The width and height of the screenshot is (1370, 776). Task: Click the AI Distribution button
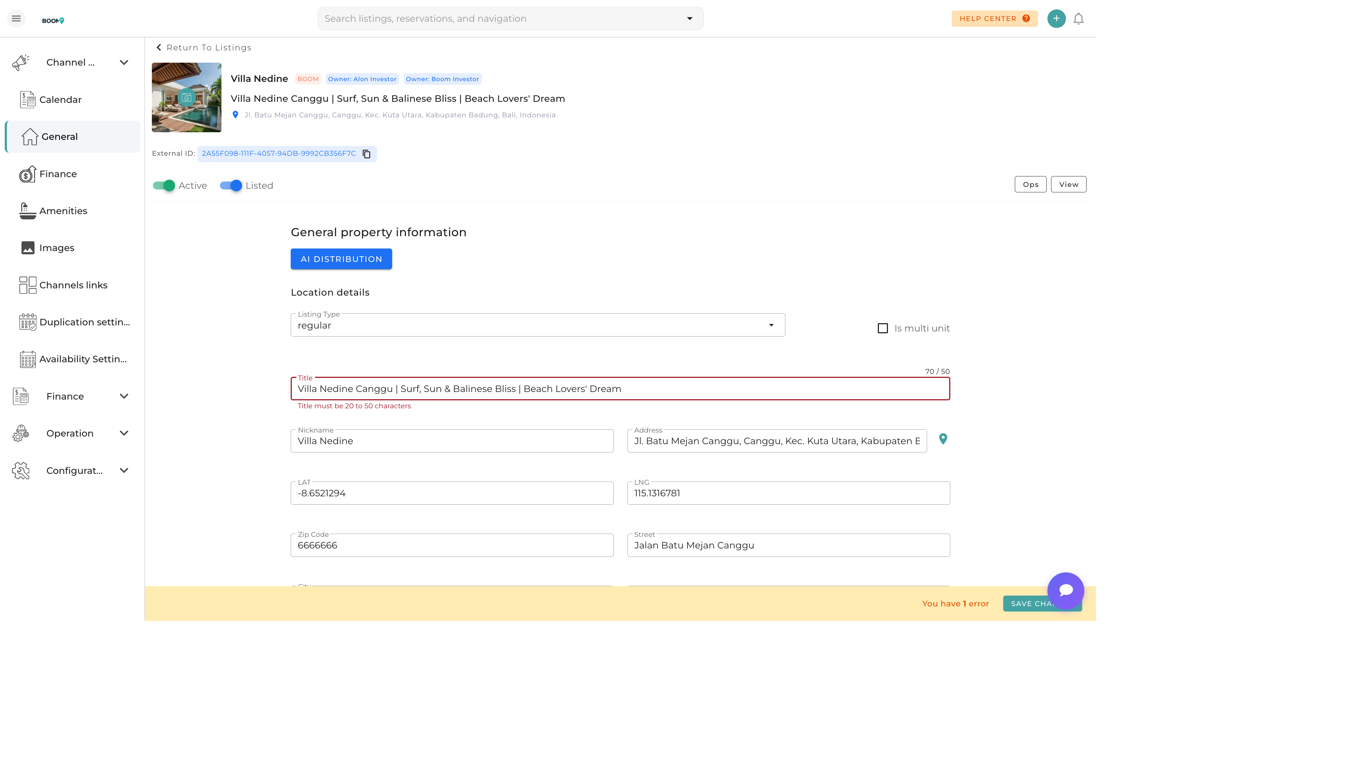pos(341,259)
